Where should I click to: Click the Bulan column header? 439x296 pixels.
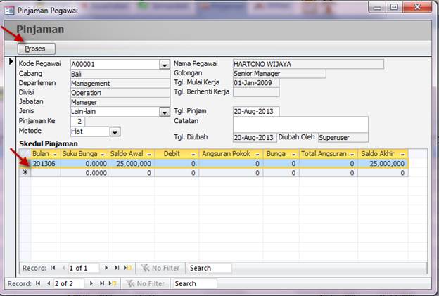click(x=46, y=154)
